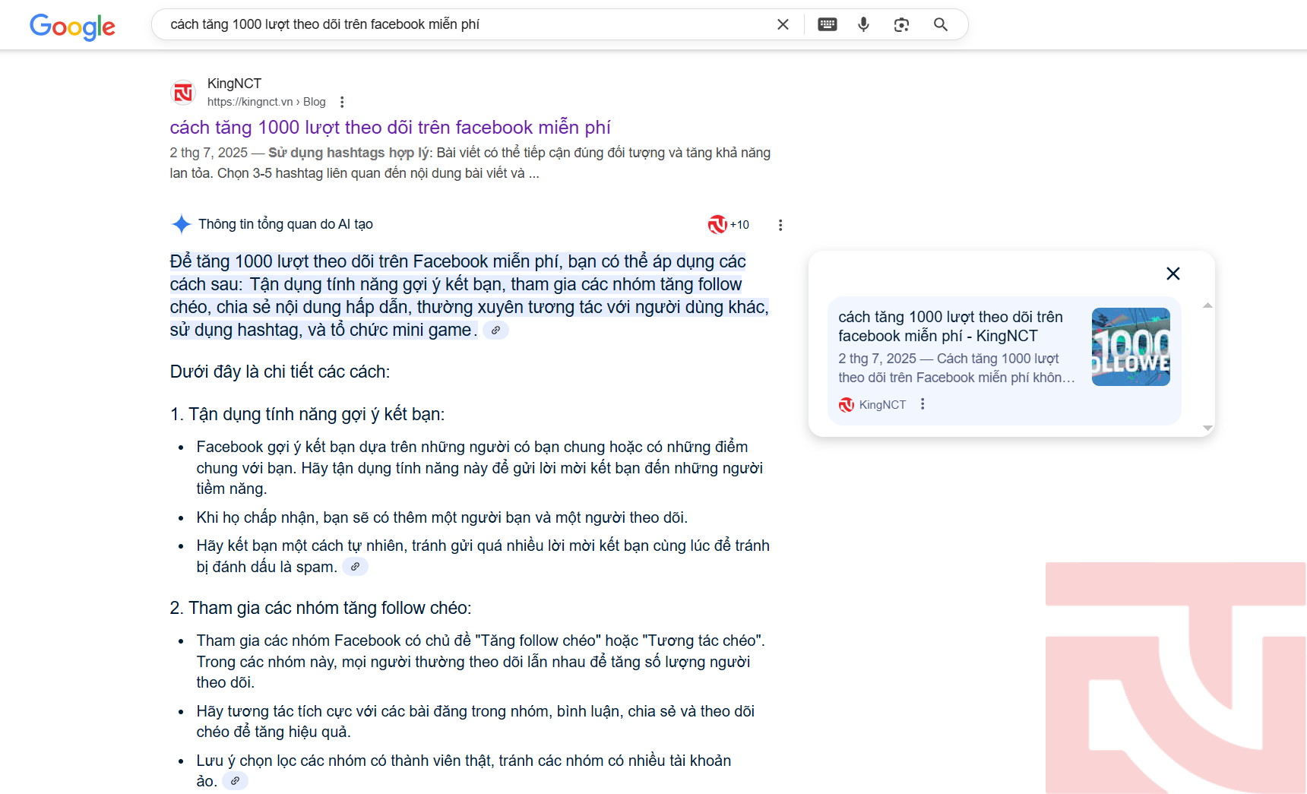Image resolution: width=1307 pixels, height=794 pixels.
Task: Start voice search with microphone icon
Action: pyautogui.click(x=863, y=24)
